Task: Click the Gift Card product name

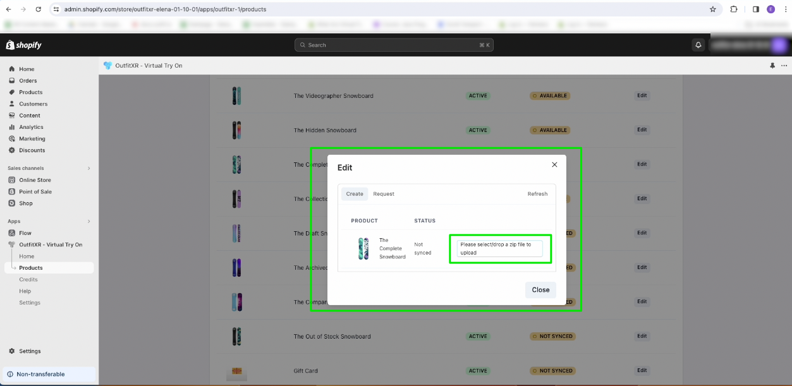Action: 306,371
